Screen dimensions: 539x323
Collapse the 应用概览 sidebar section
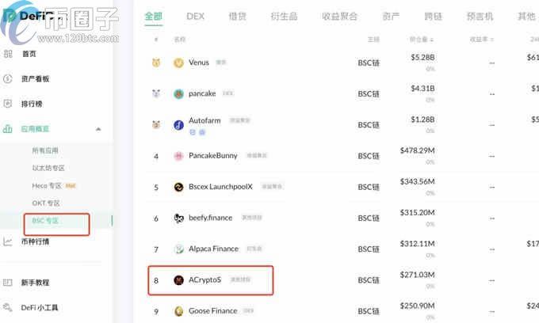click(98, 129)
